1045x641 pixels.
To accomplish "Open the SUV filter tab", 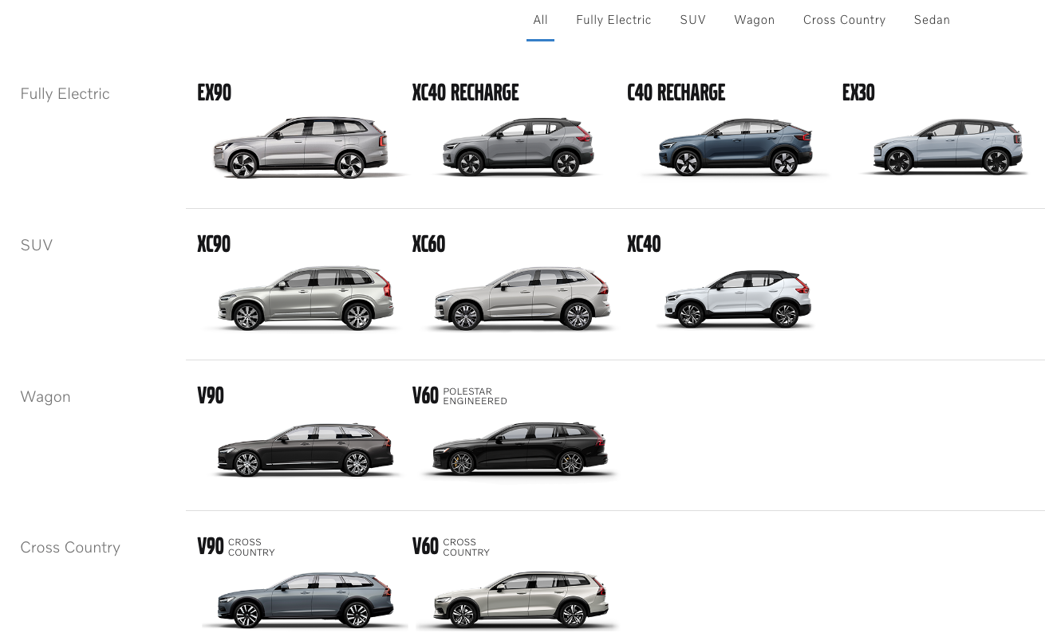I will coord(692,20).
